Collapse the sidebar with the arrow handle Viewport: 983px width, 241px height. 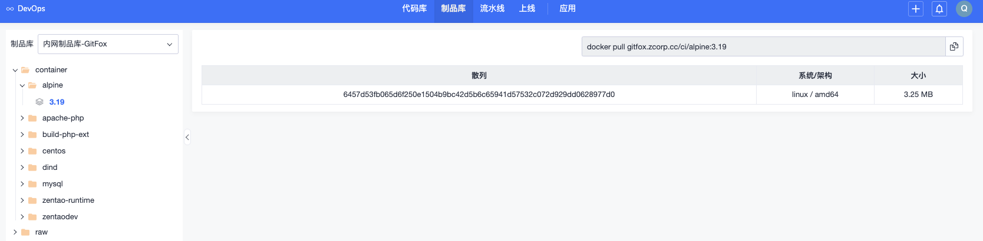(x=187, y=137)
